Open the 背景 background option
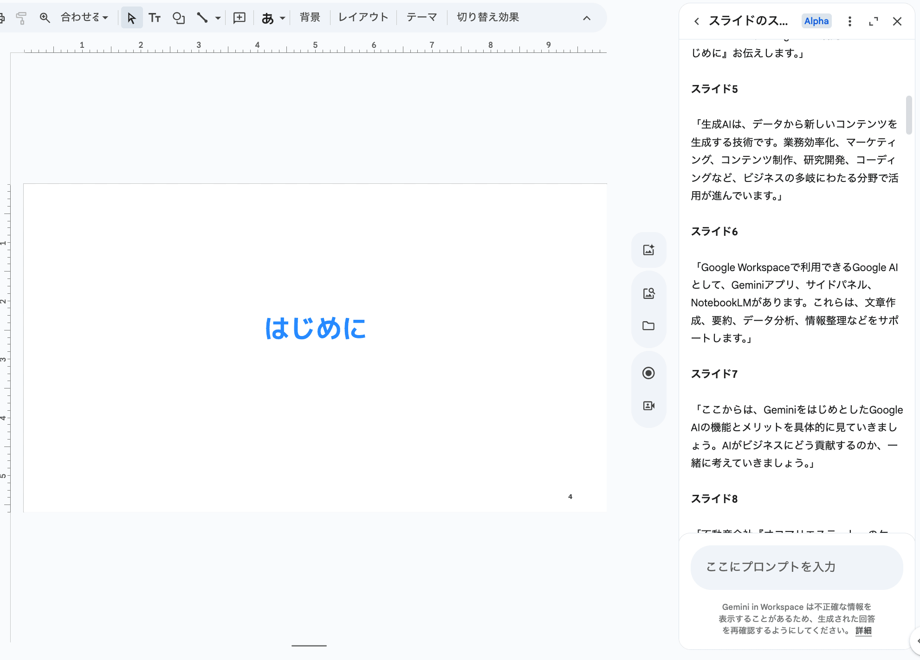Screen dimensions: 920x660 tap(310, 18)
